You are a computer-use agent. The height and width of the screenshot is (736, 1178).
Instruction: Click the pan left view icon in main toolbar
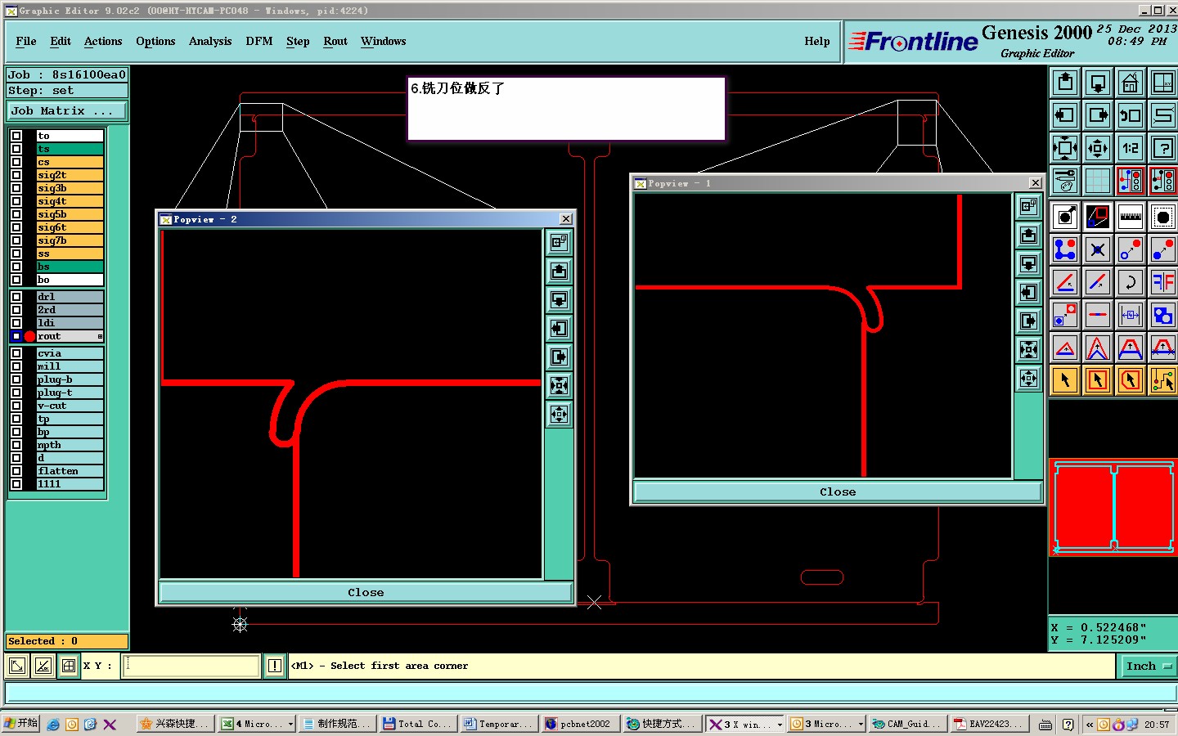click(x=1065, y=115)
